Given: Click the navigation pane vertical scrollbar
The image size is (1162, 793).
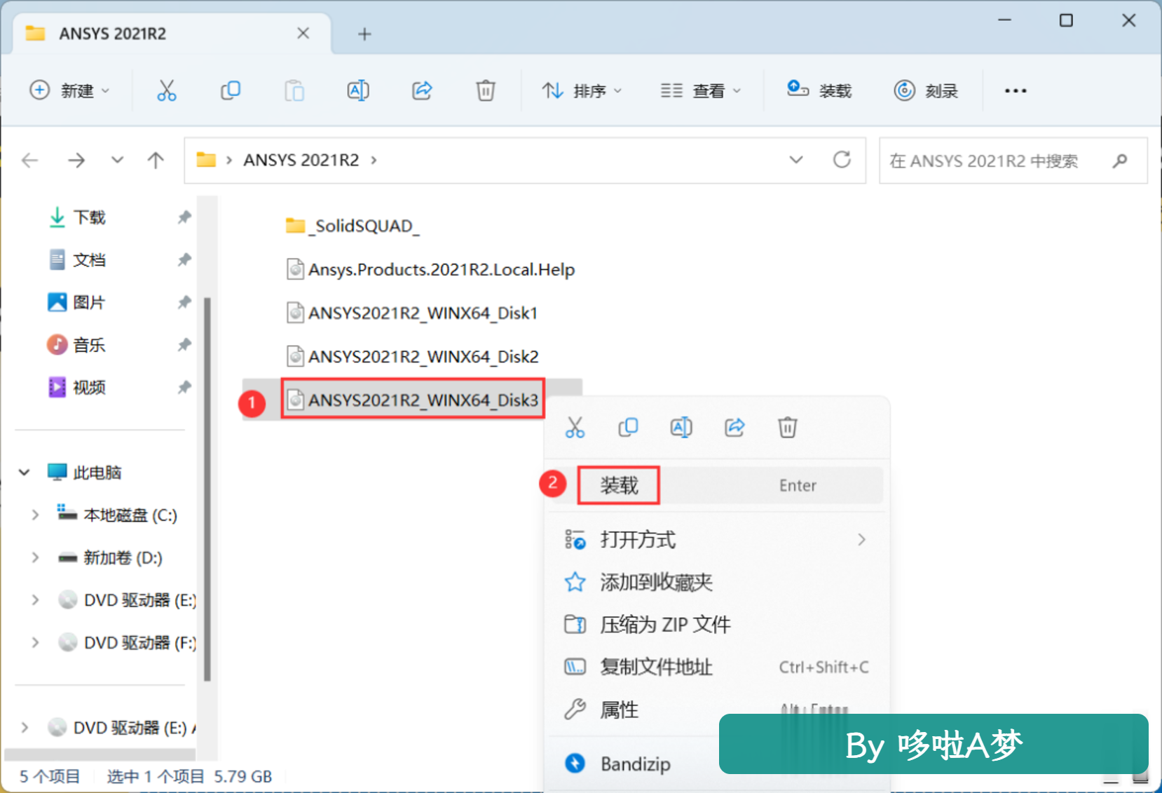Looking at the screenshot, I should coord(207,489).
